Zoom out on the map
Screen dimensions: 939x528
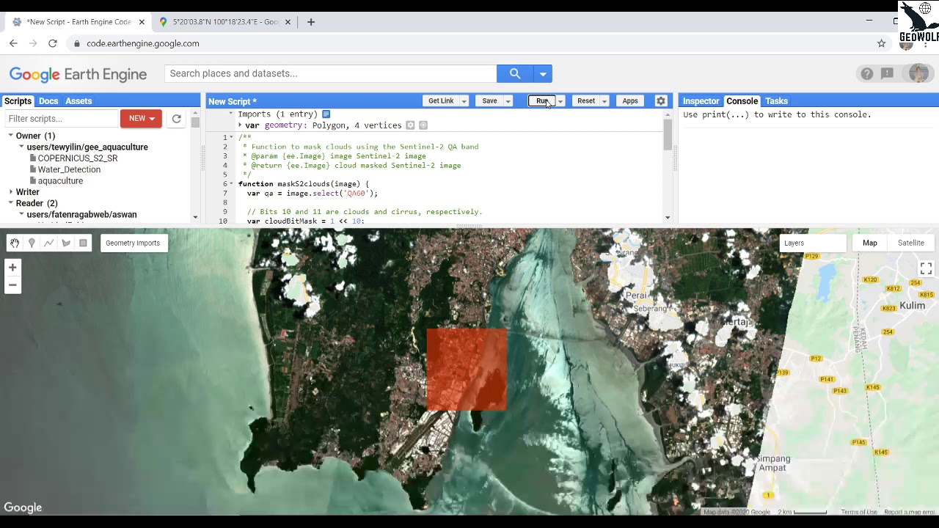[x=12, y=285]
